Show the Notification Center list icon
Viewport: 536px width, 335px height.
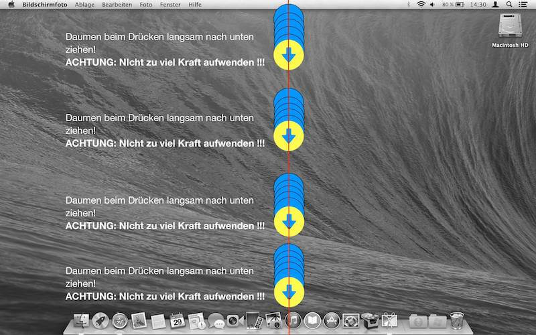tap(523, 5)
